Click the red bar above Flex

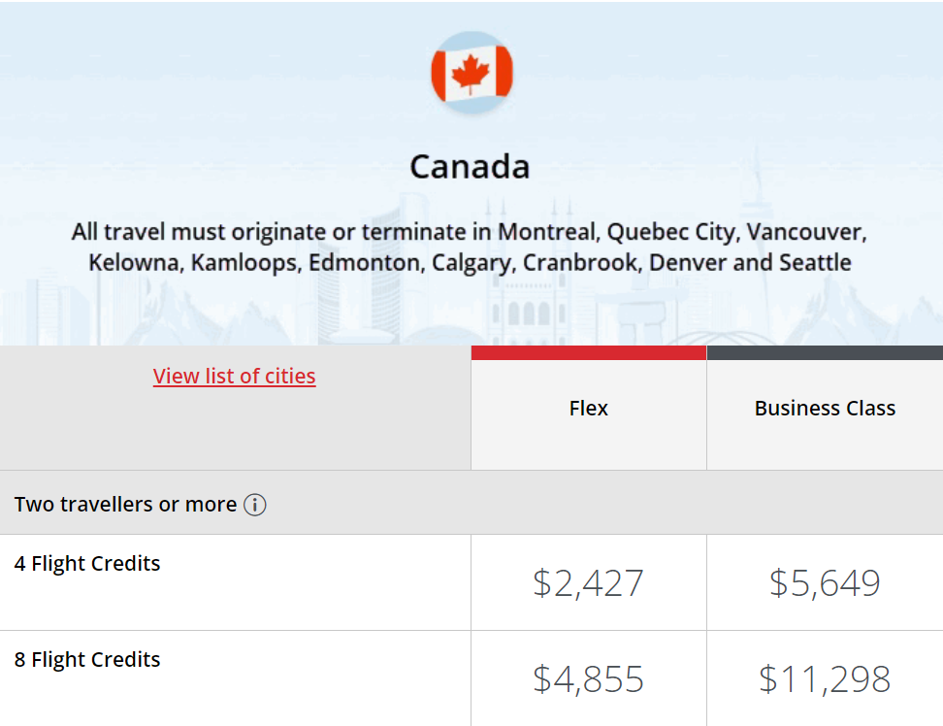[589, 353]
